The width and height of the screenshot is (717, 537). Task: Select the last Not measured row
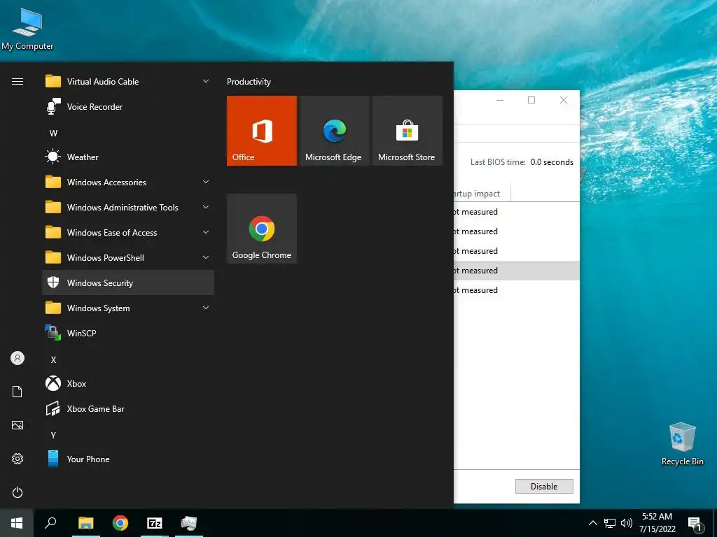point(517,290)
